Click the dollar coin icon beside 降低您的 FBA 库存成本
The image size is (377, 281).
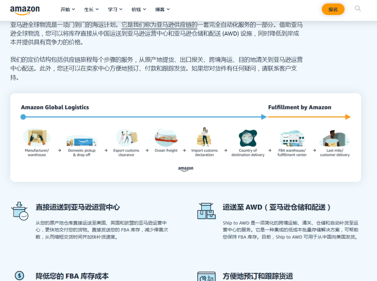(20, 275)
